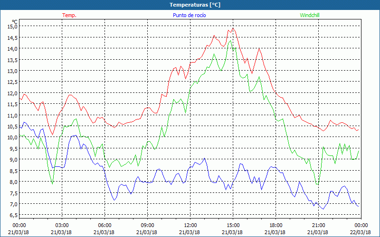Click the 15,0 value on the y-axis
Image resolution: width=380 pixels, height=237 pixels.
click(12, 26)
